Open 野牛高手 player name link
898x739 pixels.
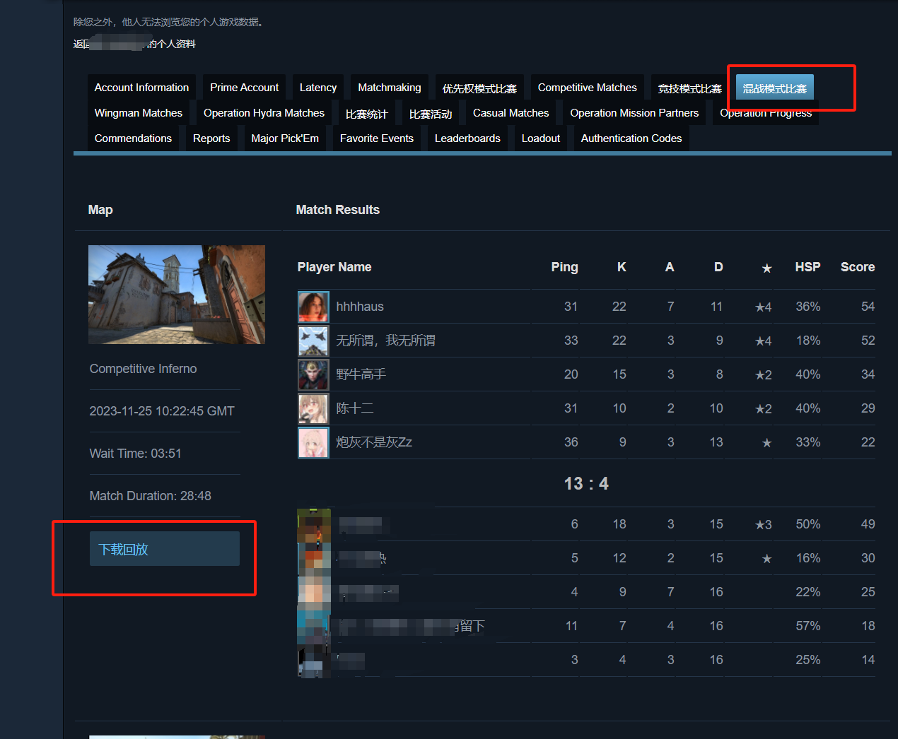click(x=361, y=374)
